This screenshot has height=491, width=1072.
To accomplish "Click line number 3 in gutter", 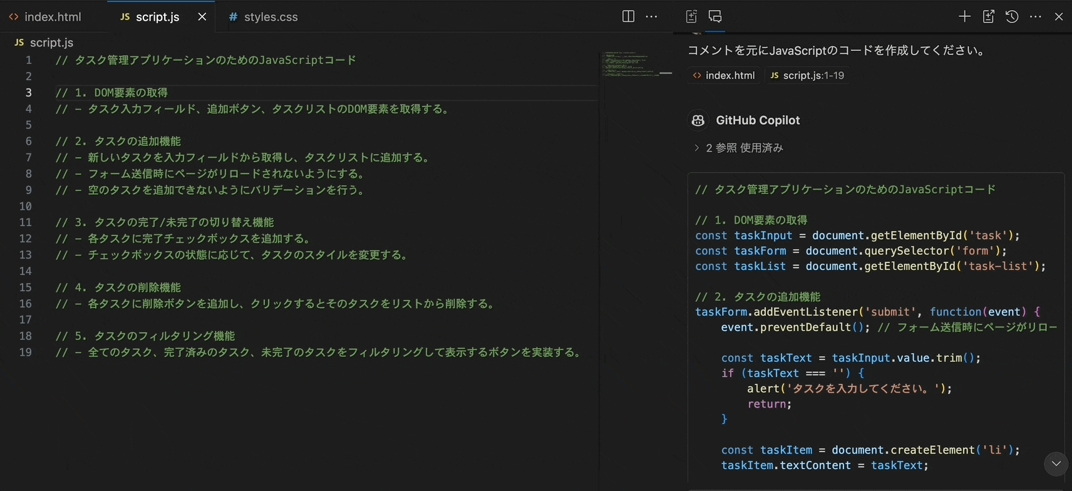I will [x=28, y=93].
